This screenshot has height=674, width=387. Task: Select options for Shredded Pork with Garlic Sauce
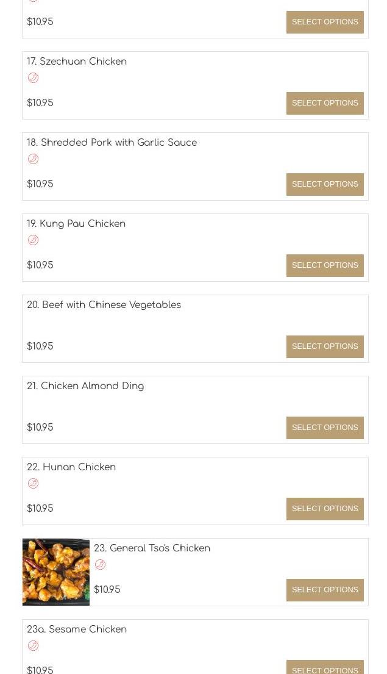coord(325,184)
